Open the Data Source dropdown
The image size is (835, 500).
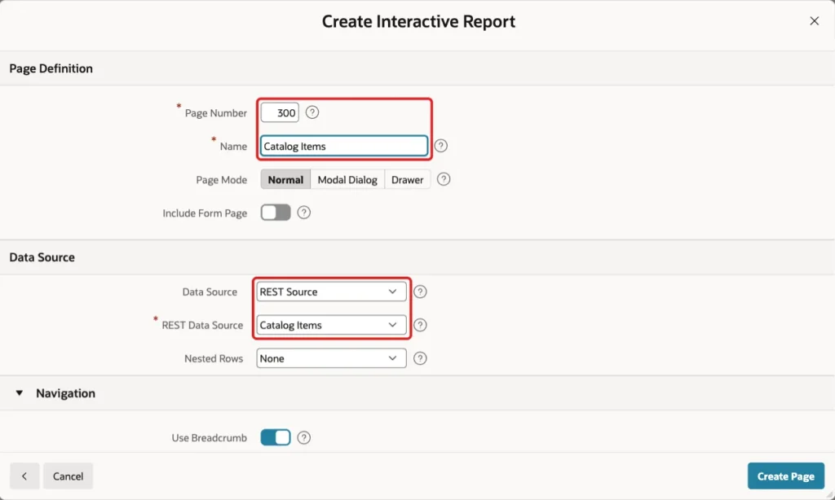331,292
